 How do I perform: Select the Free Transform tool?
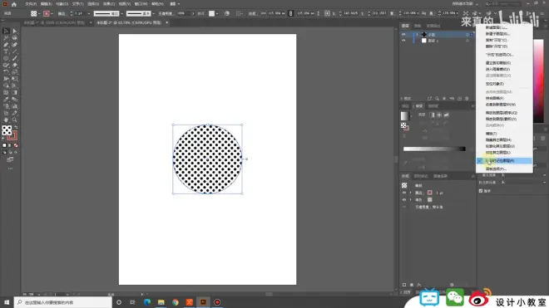14,79
